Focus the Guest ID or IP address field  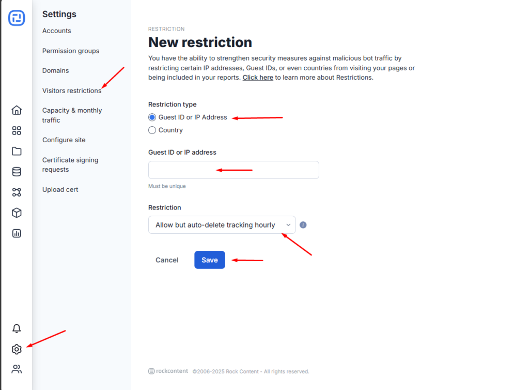(x=234, y=170)
